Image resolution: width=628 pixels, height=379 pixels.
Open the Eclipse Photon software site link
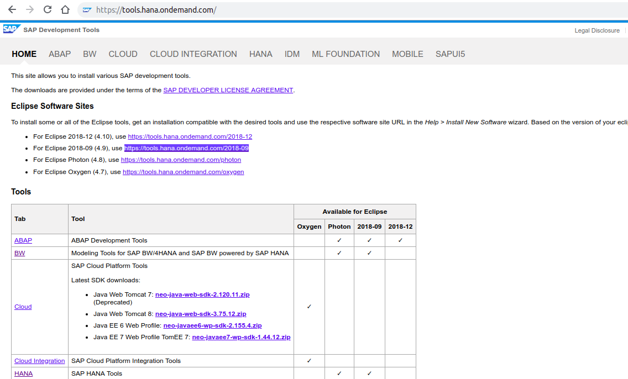(x=181, y=160)
